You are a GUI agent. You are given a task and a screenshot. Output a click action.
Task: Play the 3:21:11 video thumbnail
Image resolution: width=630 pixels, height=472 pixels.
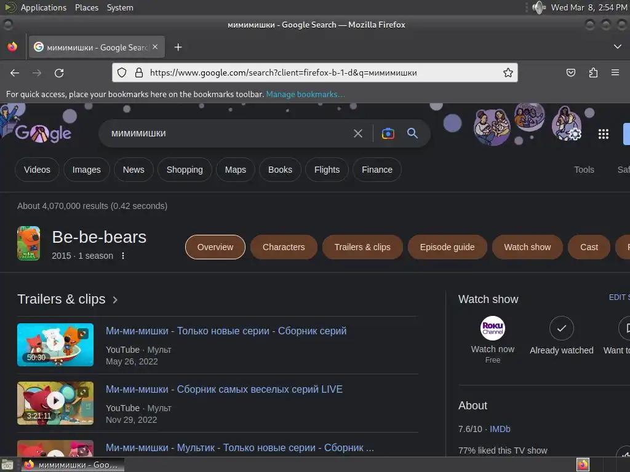(55, 403)
